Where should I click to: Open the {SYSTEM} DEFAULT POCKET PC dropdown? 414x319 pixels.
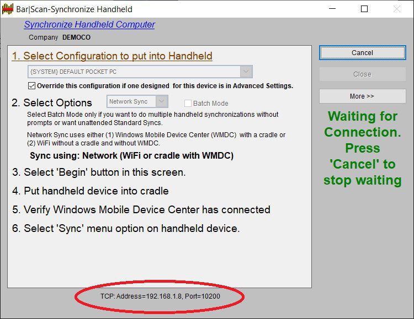point(140,72)
